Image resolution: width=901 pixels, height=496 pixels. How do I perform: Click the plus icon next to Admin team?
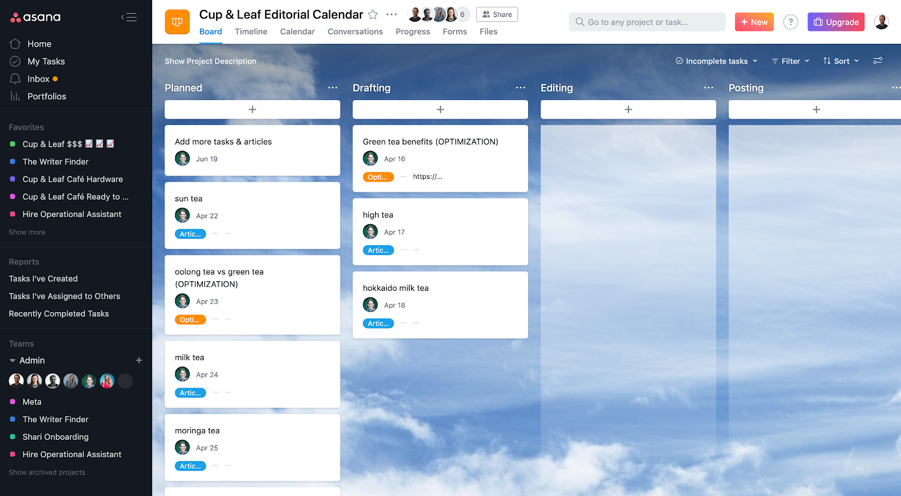coord(139,360)
